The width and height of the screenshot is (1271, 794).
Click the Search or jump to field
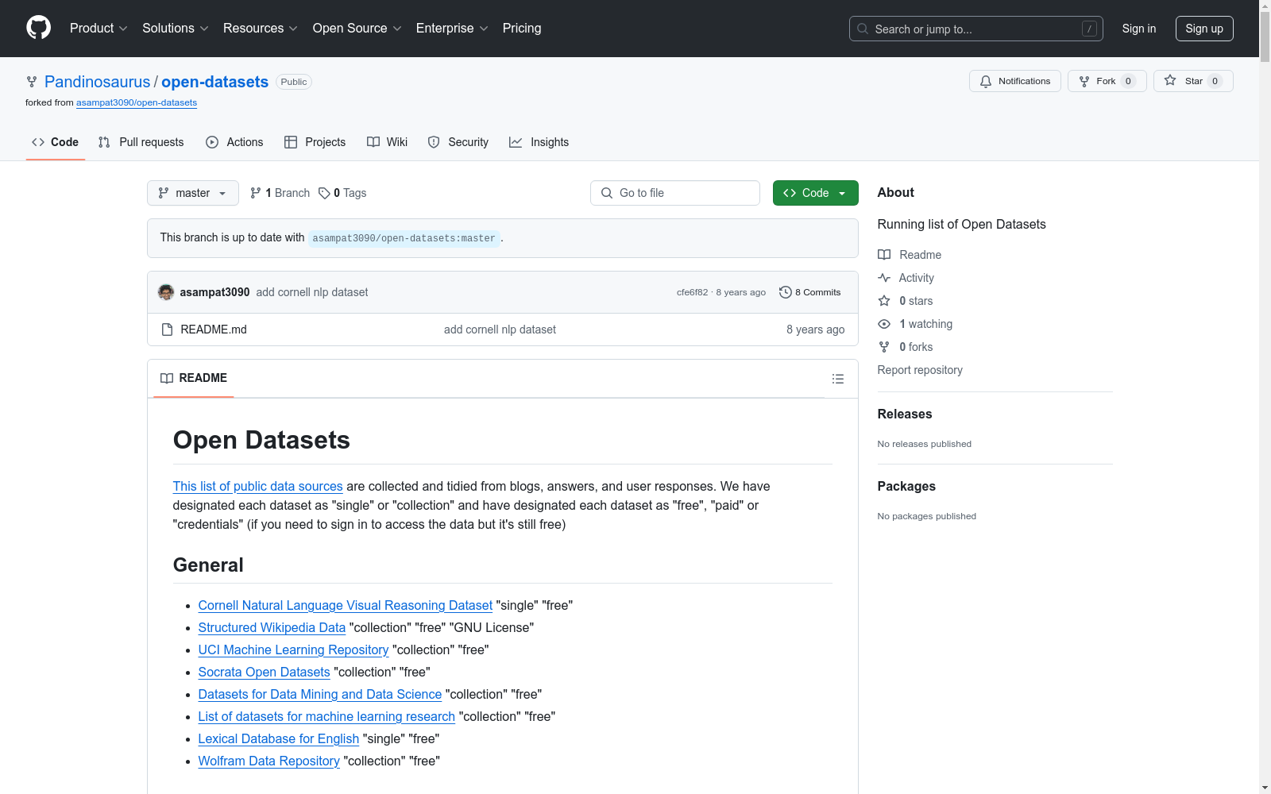[x=976, y=29]
